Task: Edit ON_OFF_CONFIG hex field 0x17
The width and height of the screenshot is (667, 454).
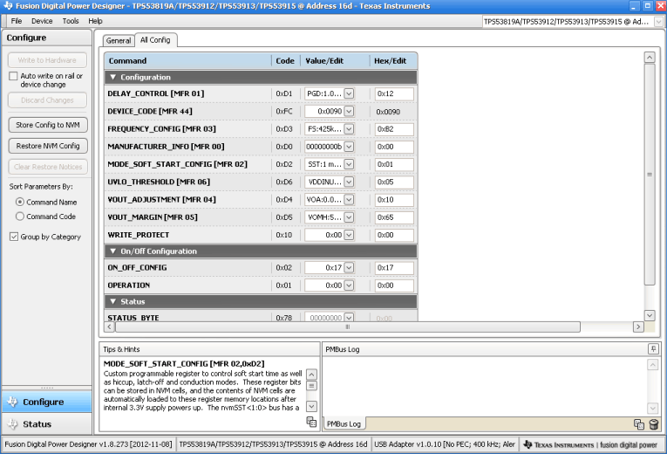Action: click(394, 268)
